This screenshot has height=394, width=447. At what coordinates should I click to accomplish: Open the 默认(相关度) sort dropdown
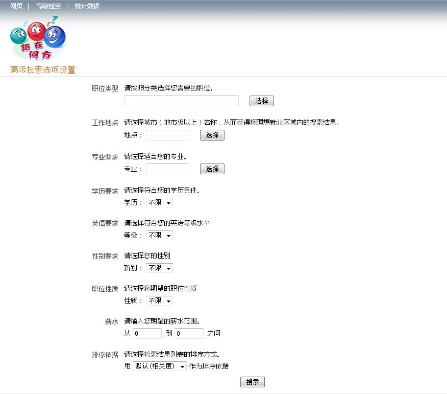[x=160, y=366]
